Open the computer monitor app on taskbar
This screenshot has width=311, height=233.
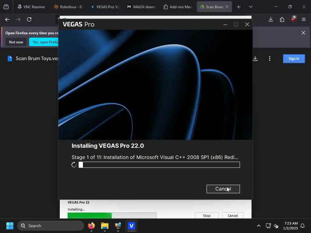coord(118,226)
